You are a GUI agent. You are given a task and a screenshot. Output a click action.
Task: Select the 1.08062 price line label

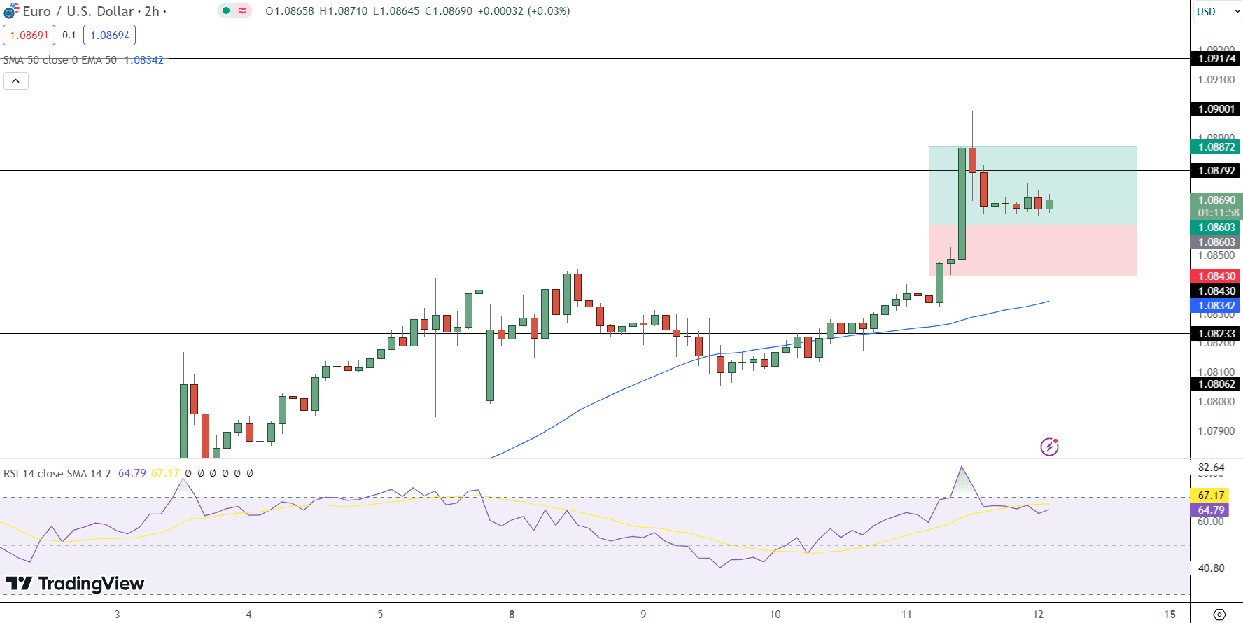point(1216,384)
